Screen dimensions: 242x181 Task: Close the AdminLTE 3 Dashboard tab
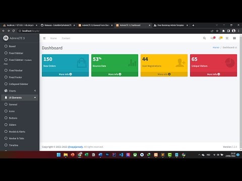tap(149, 25)
